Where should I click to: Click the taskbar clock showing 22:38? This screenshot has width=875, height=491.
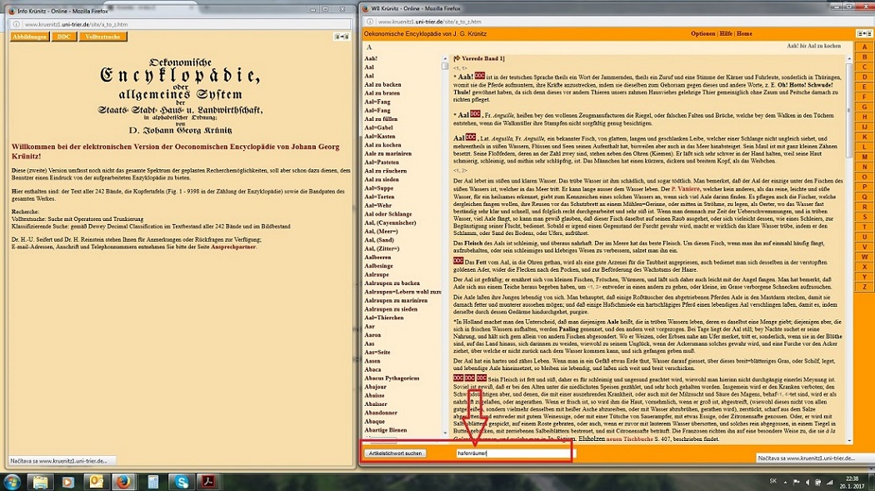[x=852, y=482]
